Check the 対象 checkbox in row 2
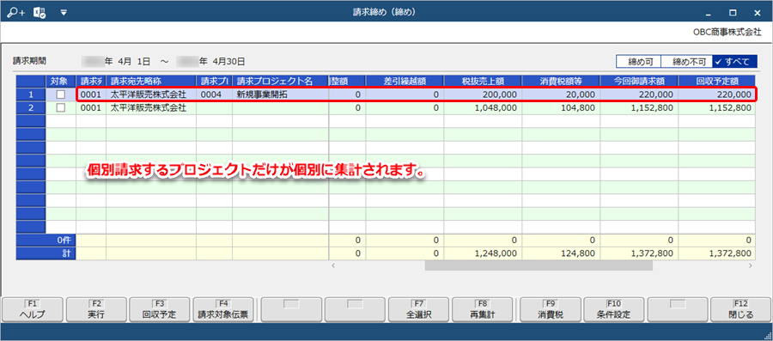 coord(61,108)
